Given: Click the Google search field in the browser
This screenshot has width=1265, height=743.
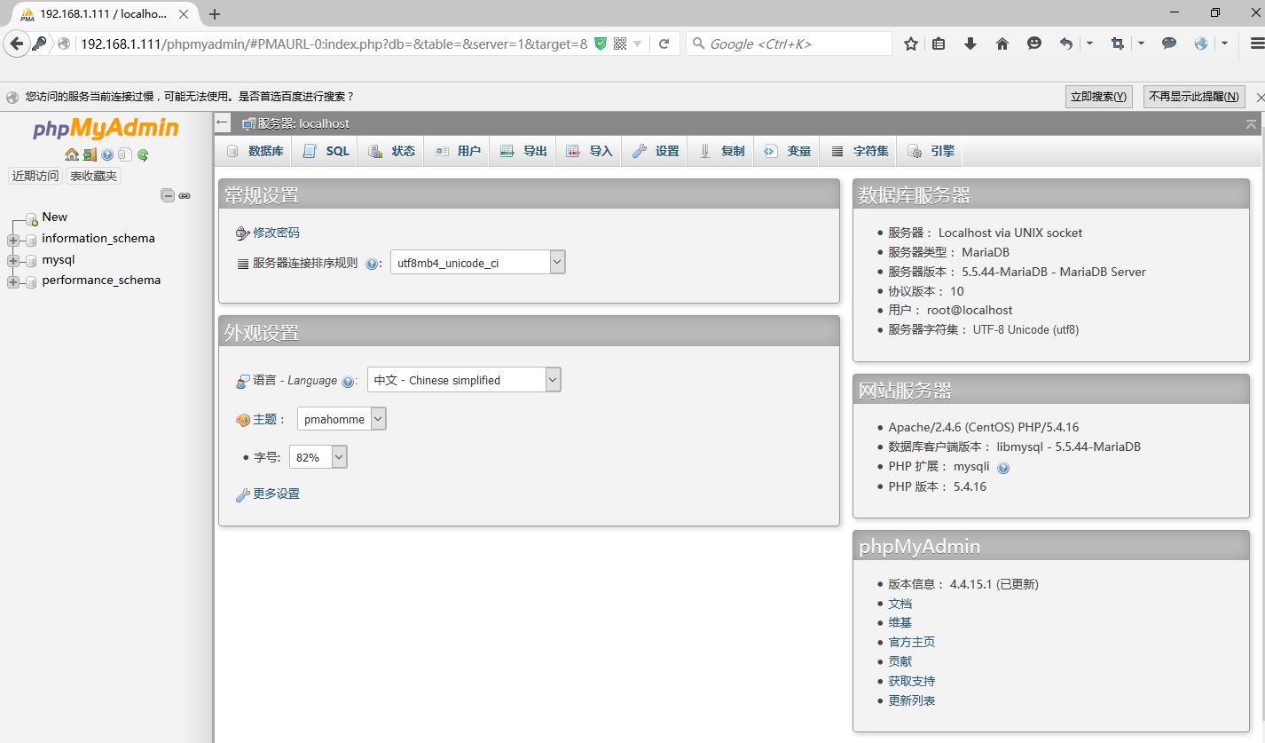Looking at the screenshot, I should (x=790, y=43).
